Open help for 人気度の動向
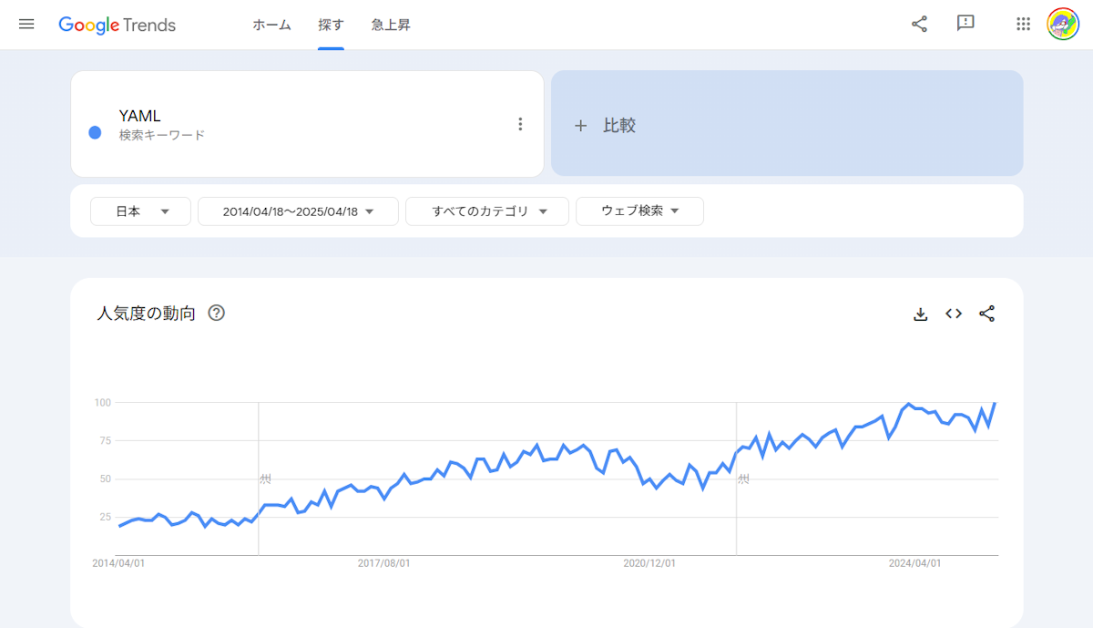This screenshot has width=1093, height=628. click(x=216, y=314)
